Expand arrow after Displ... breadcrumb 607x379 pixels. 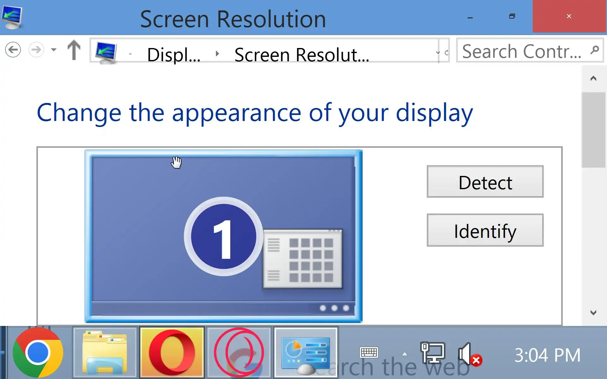(217, 54)
